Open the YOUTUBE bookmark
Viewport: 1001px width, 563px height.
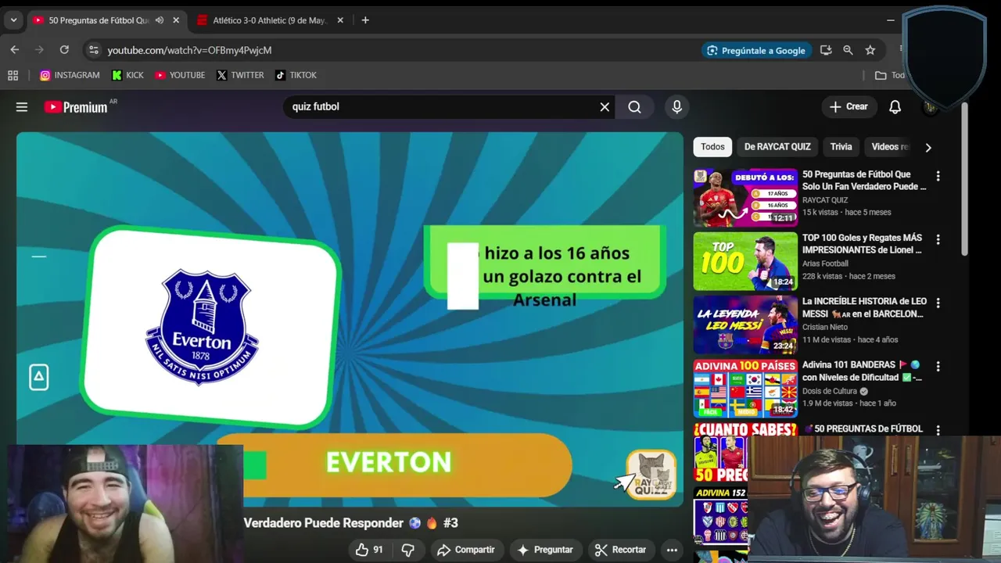(180, 75)
